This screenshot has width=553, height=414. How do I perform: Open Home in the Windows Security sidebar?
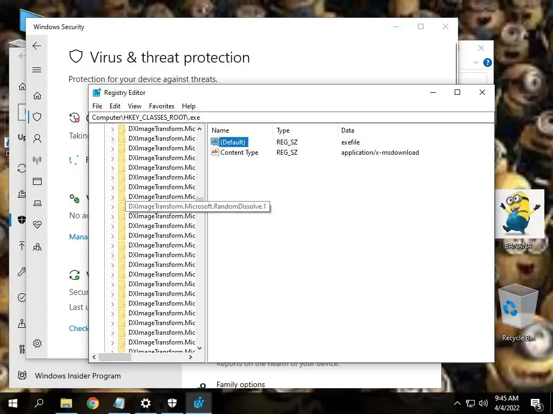37,96
